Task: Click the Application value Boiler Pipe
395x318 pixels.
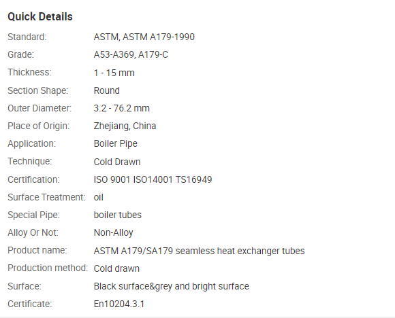Action: tap(115, 143)
